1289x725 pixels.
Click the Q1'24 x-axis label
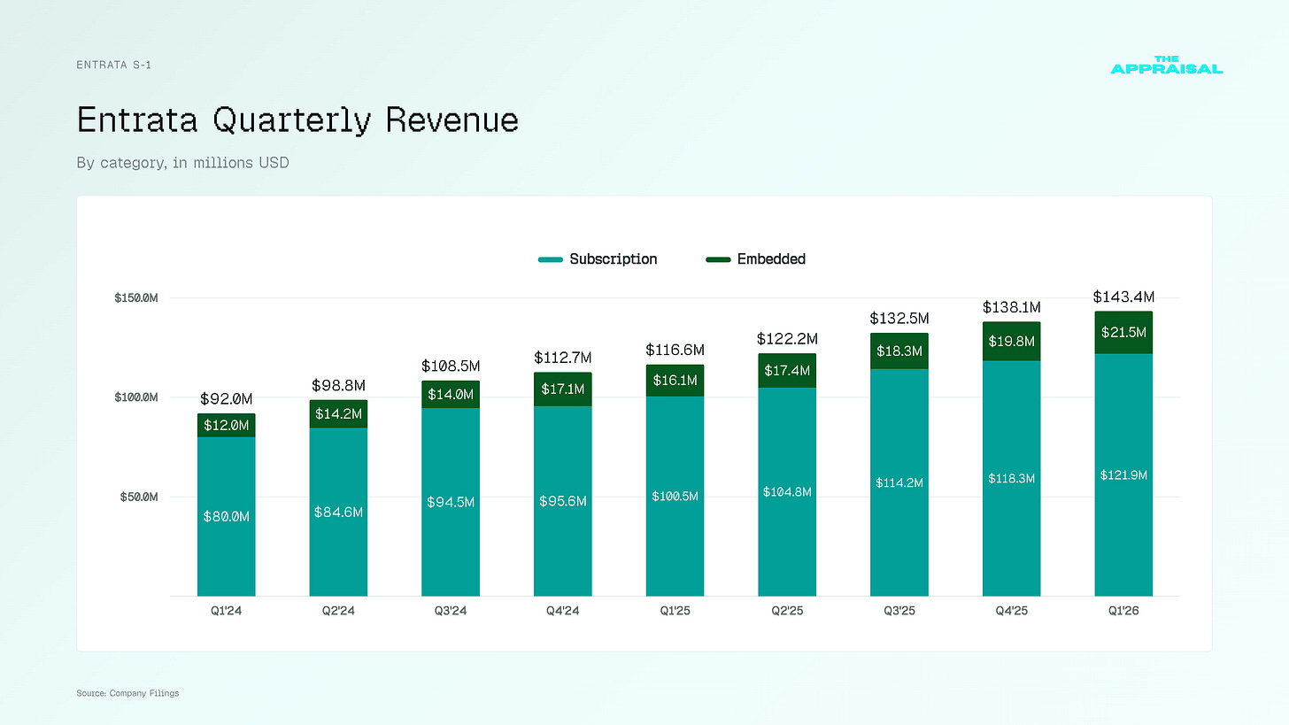(226, 612)
